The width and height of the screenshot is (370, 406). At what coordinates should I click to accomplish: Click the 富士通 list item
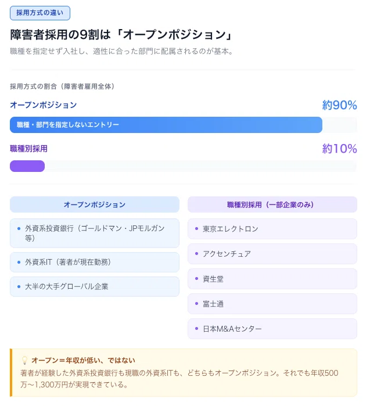pyautogui.click(x=272, y=304)
